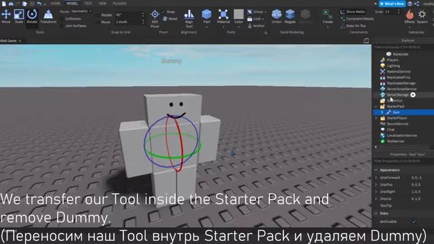434x244 pixels.
Task: Click the Anchor icon
Action: click(250, 26)
